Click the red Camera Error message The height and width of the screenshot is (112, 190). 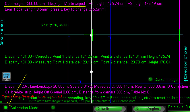pos(32,96)
